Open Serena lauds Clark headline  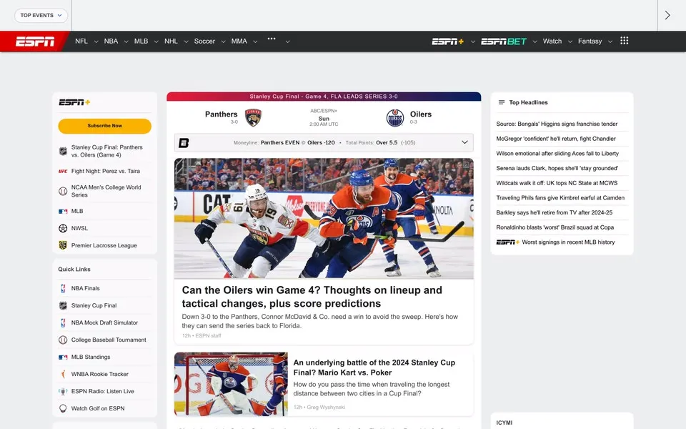pos(557,168)
